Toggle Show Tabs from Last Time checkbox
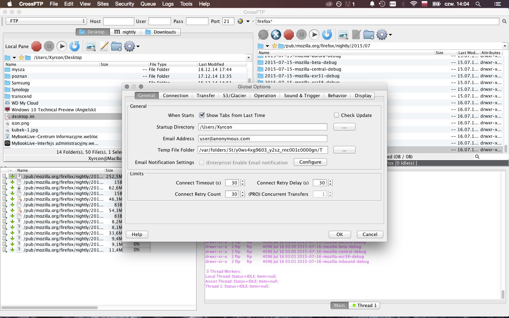The image size is (509, 318). tap(202, 115)
